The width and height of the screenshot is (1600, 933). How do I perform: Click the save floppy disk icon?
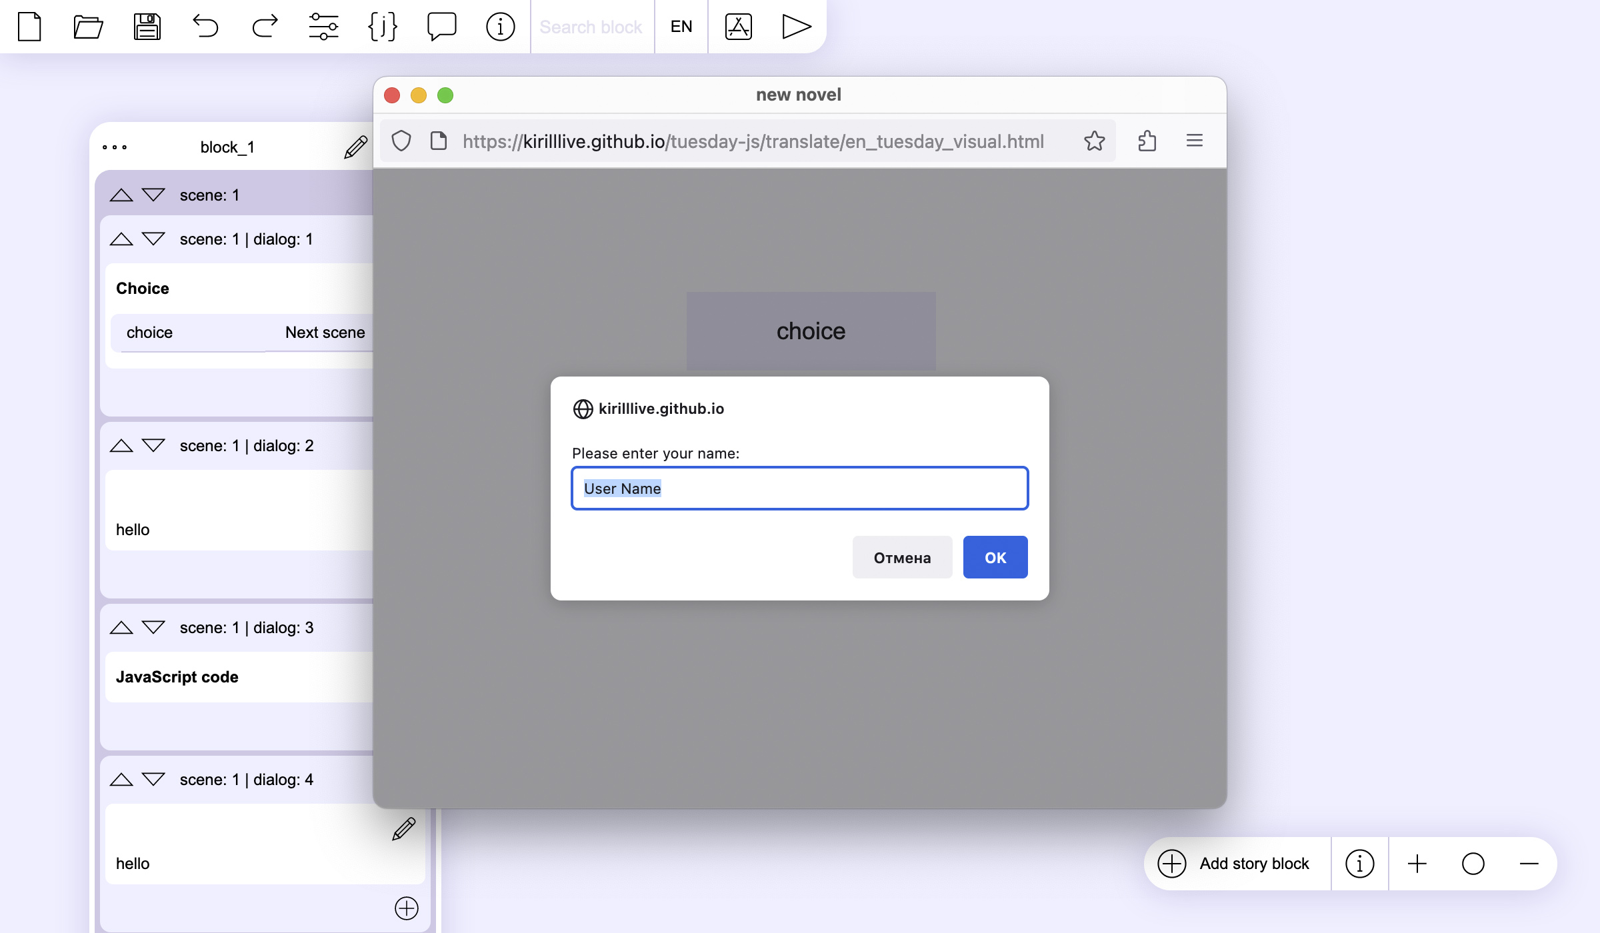pyautogui.click(x=147, y=27)
